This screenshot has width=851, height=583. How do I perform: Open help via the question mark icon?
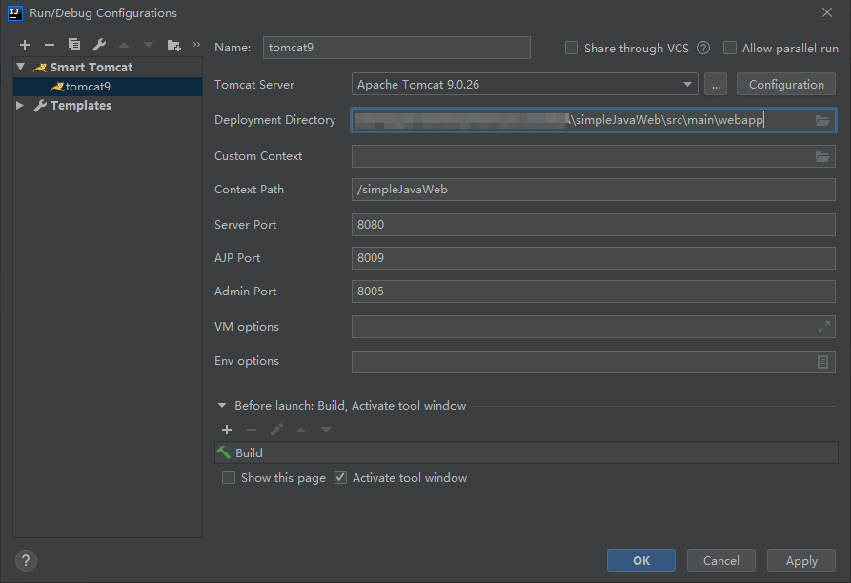[25, 561]
